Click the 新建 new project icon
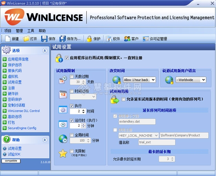216x176 pixels. click(7, 39)
